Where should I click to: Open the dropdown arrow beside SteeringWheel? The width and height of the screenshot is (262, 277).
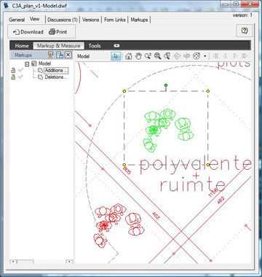(205, 56)
